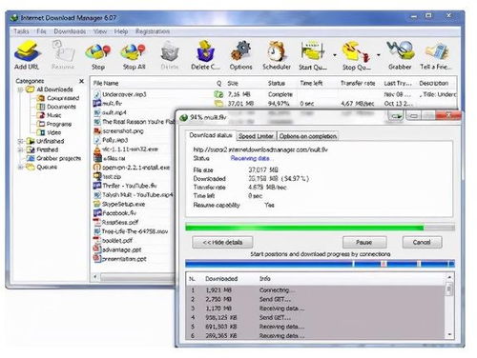The height and width of the screenshot is (358, 477).
Task: Open the Grabber tool icon
Action: (400, 50)
